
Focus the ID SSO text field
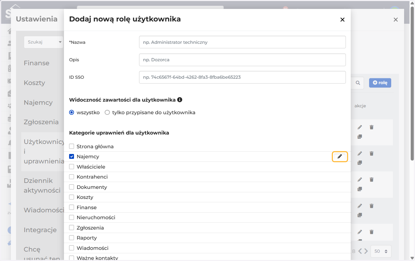coord(242,77)
